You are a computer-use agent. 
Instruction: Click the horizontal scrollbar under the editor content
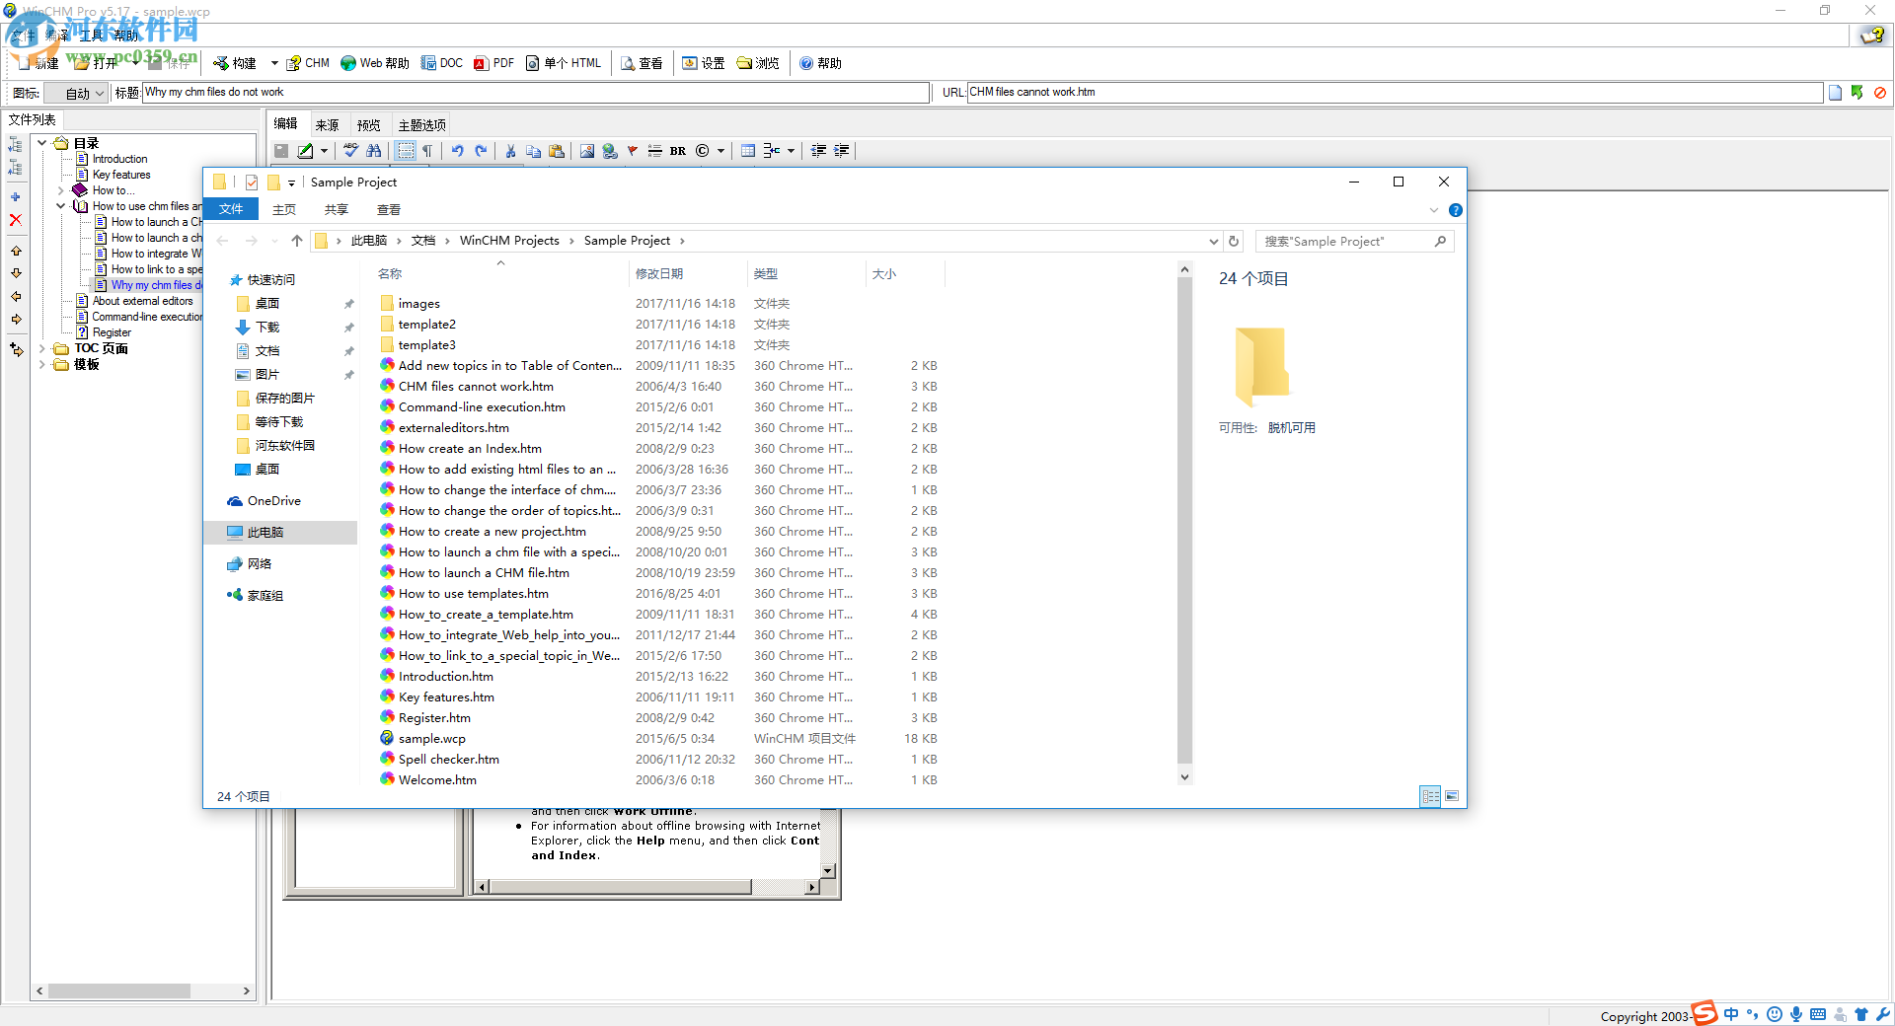tap(621, 887)
